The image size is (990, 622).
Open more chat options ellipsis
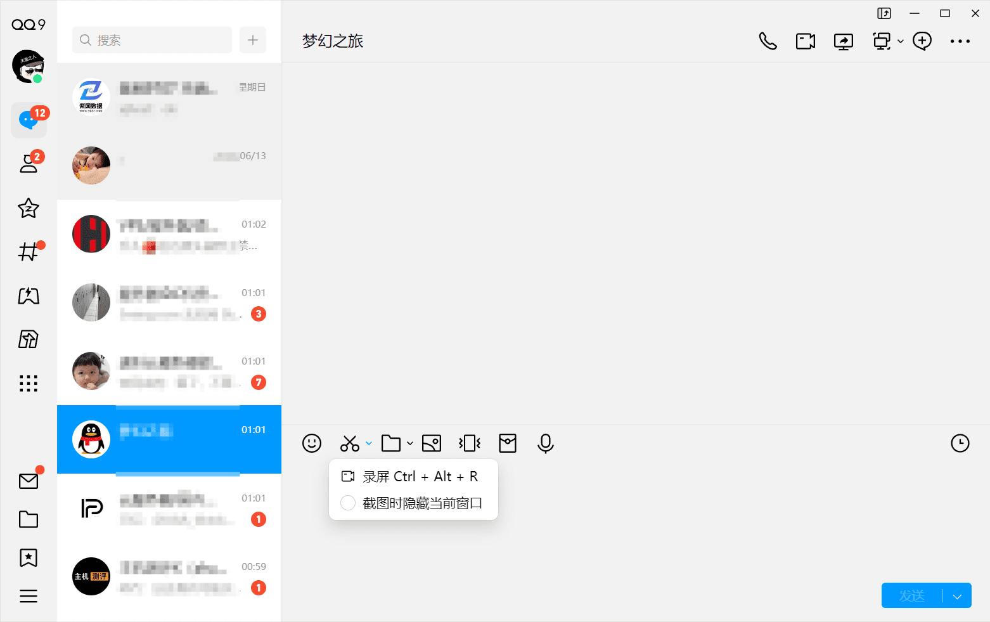tap(960, 41)
